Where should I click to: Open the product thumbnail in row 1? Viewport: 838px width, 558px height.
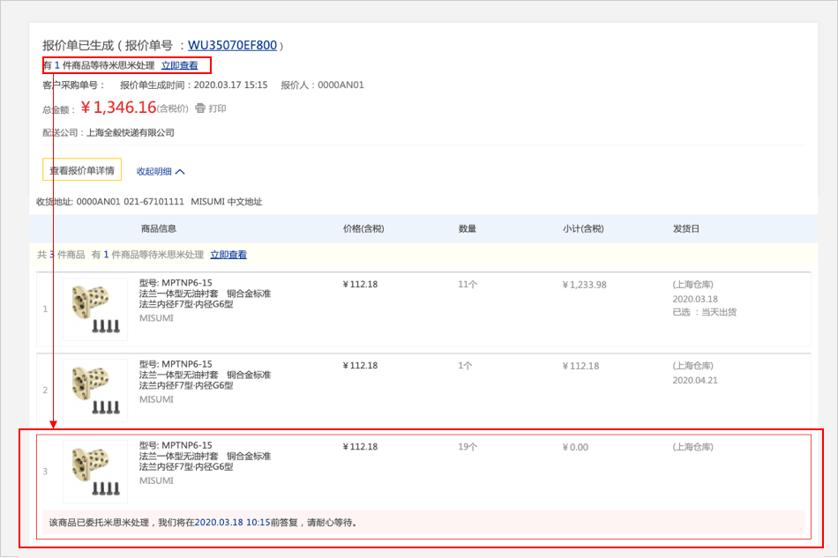tap(95, 309)
